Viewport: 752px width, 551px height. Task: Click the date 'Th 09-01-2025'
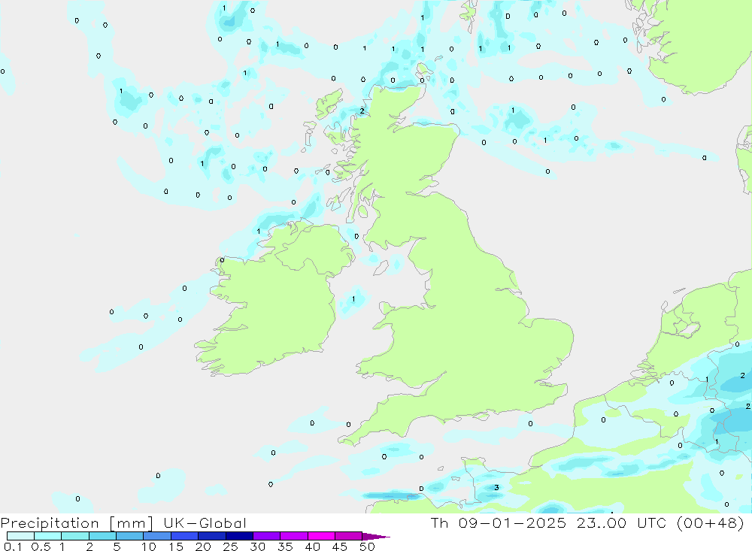[x=499, y=522]
